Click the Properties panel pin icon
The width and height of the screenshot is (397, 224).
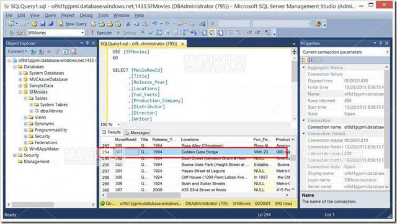(x=380, y=43)
